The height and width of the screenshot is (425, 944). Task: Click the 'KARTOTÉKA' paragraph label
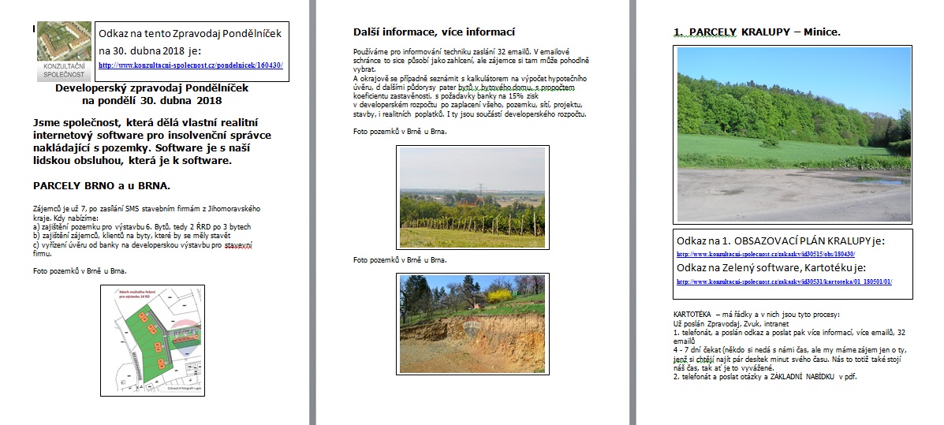[692, 314]
